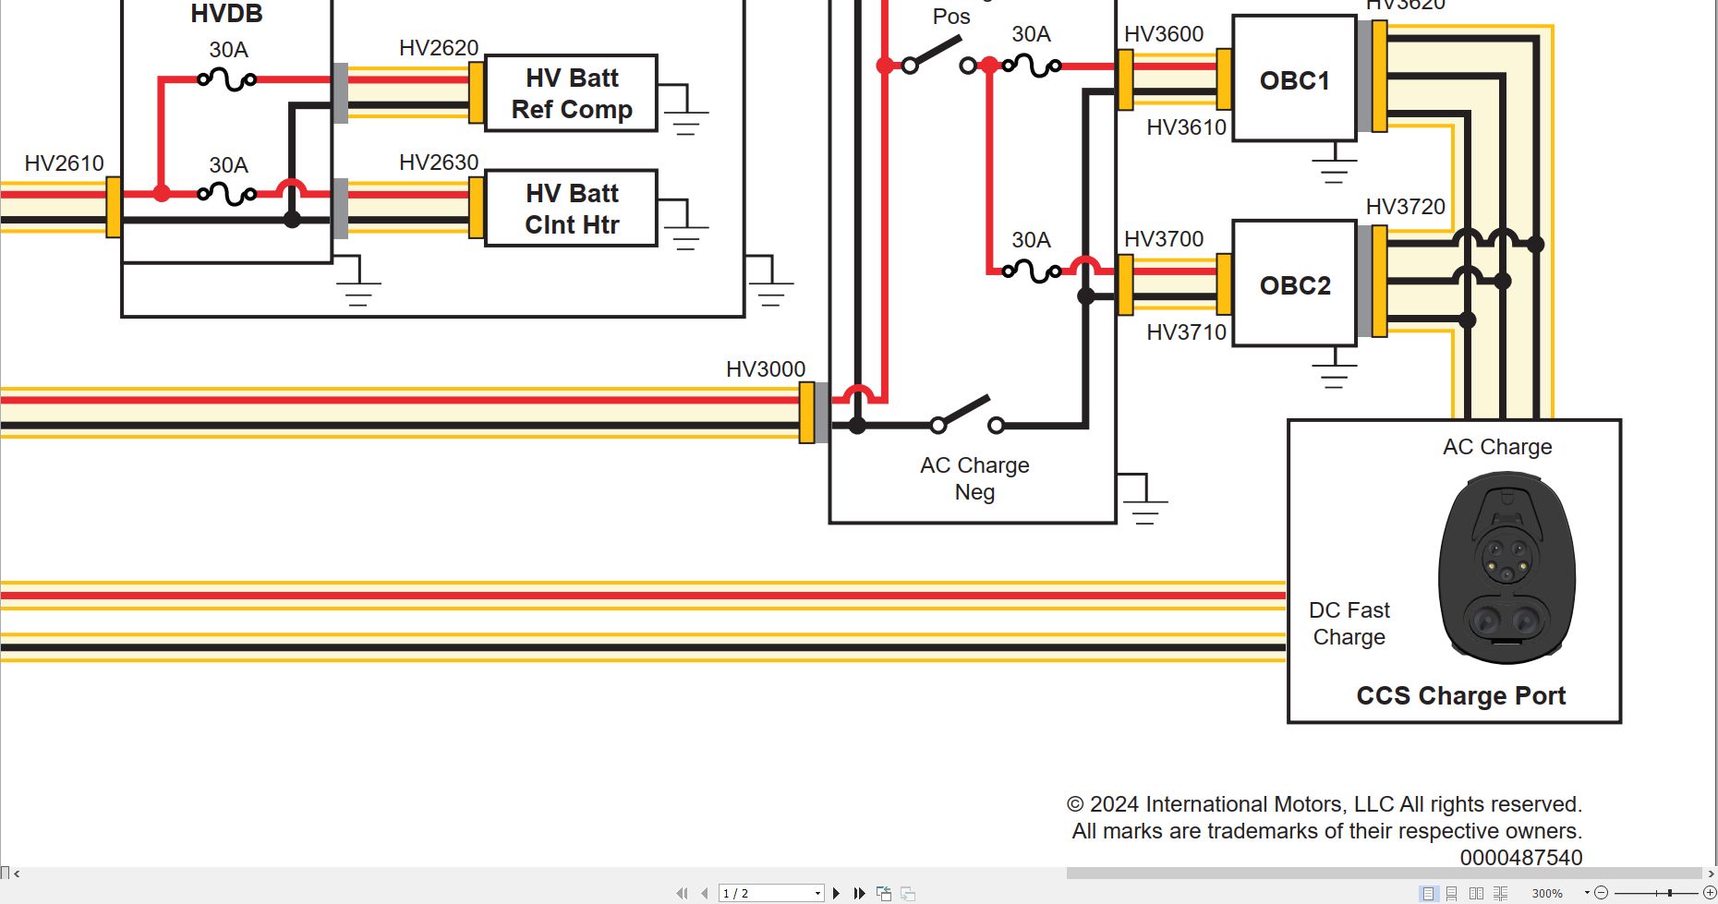
Task: Select two-page continuous view mode
Action: [x=1500, y=893]
